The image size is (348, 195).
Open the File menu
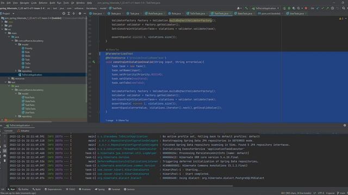pyautogui.click(x=2, y=3)
